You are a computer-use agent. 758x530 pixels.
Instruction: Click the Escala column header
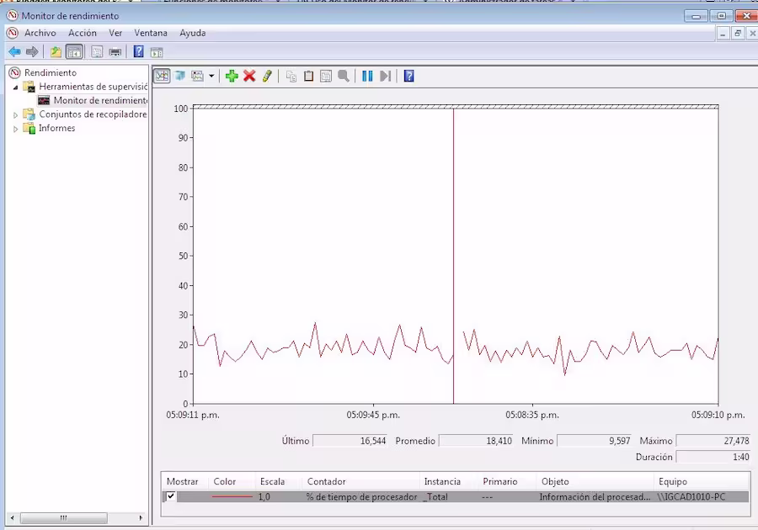point(272,481)
